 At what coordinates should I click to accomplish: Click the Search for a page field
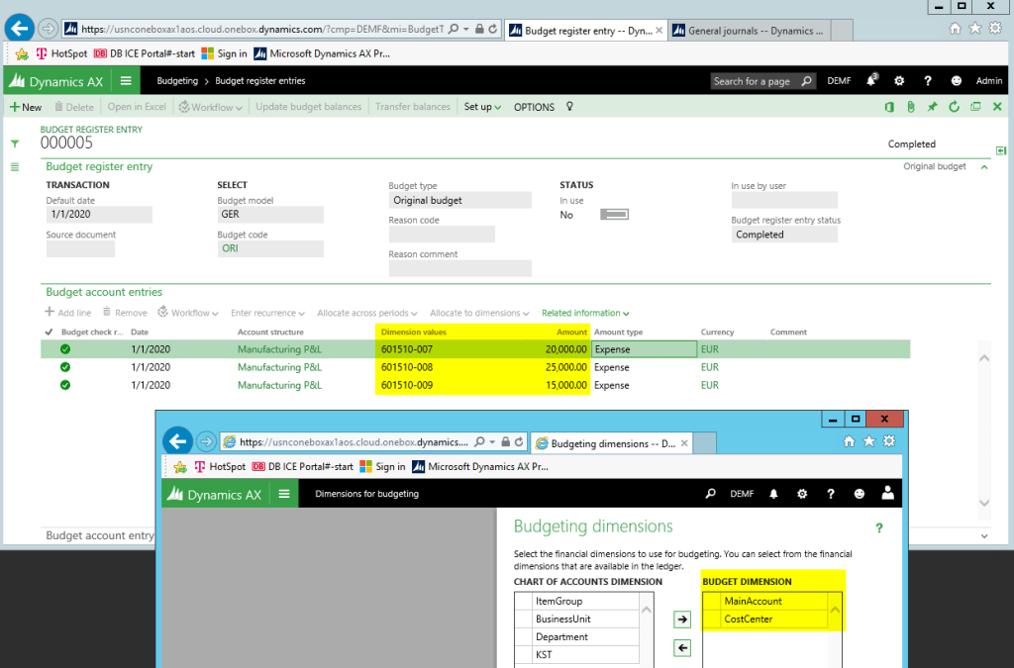(x=760, y=80)
